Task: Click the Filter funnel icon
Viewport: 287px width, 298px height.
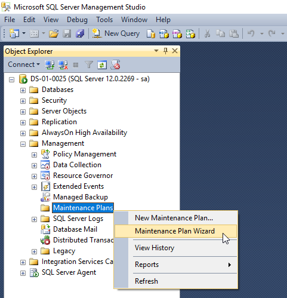Action: 89,65
